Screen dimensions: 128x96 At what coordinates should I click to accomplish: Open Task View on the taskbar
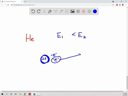pyautogui.click(x=16, y=94)
